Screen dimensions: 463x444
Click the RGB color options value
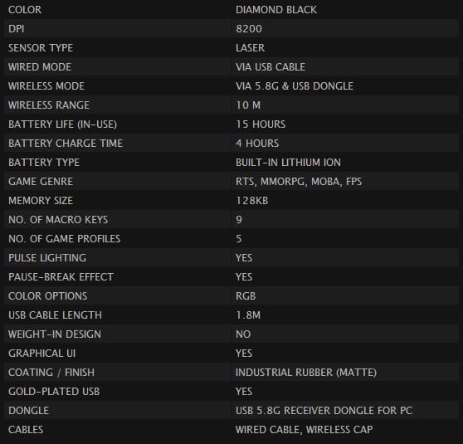(246, 296)
